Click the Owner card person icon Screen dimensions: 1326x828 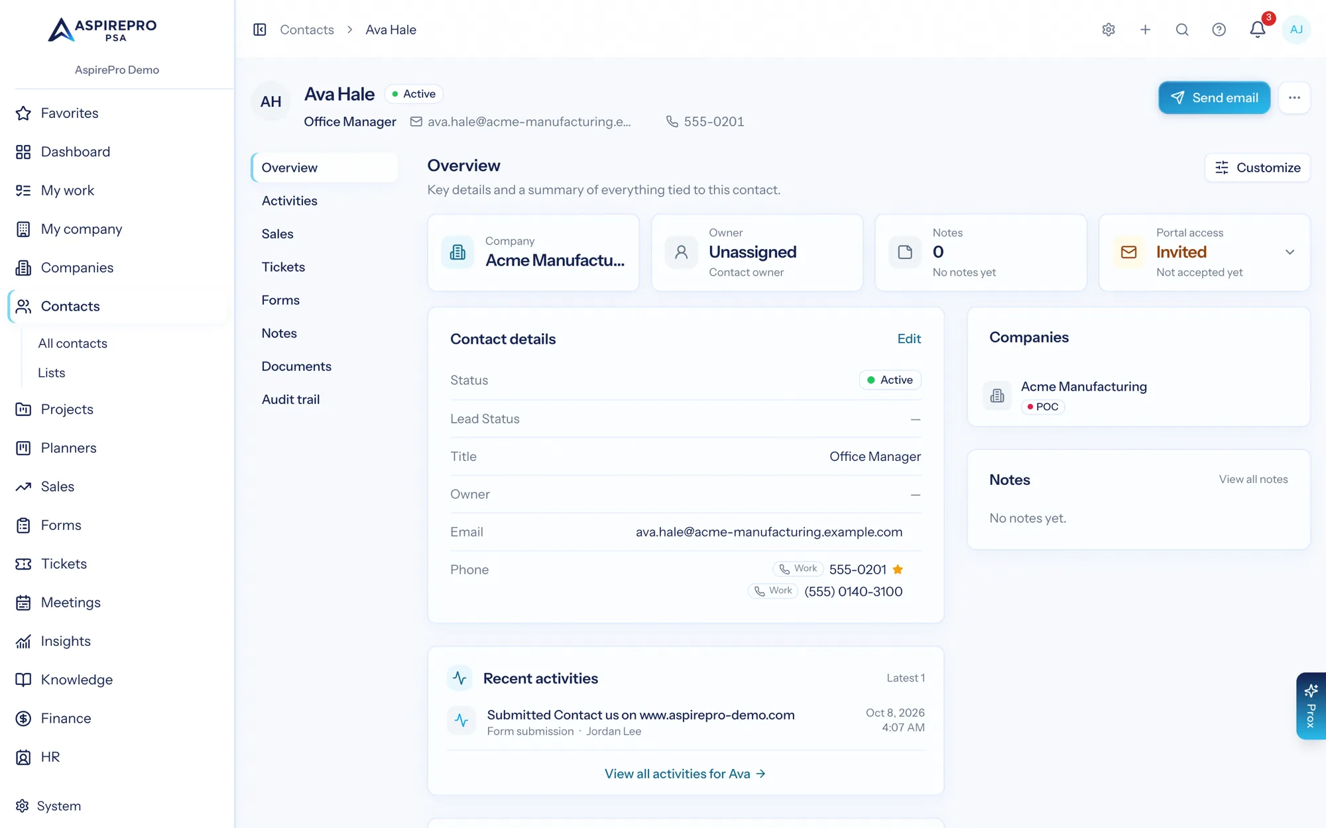[x=681, y=252]
